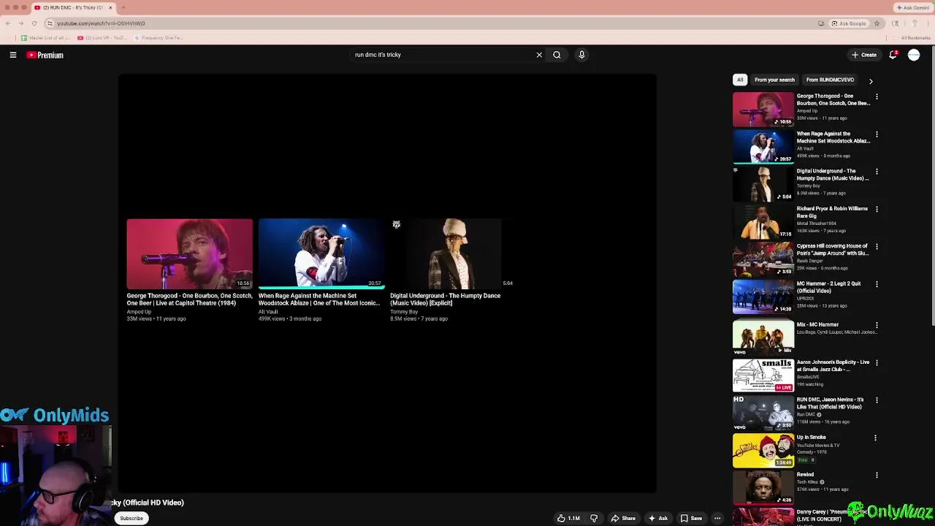Share the video

click(623, 518)
